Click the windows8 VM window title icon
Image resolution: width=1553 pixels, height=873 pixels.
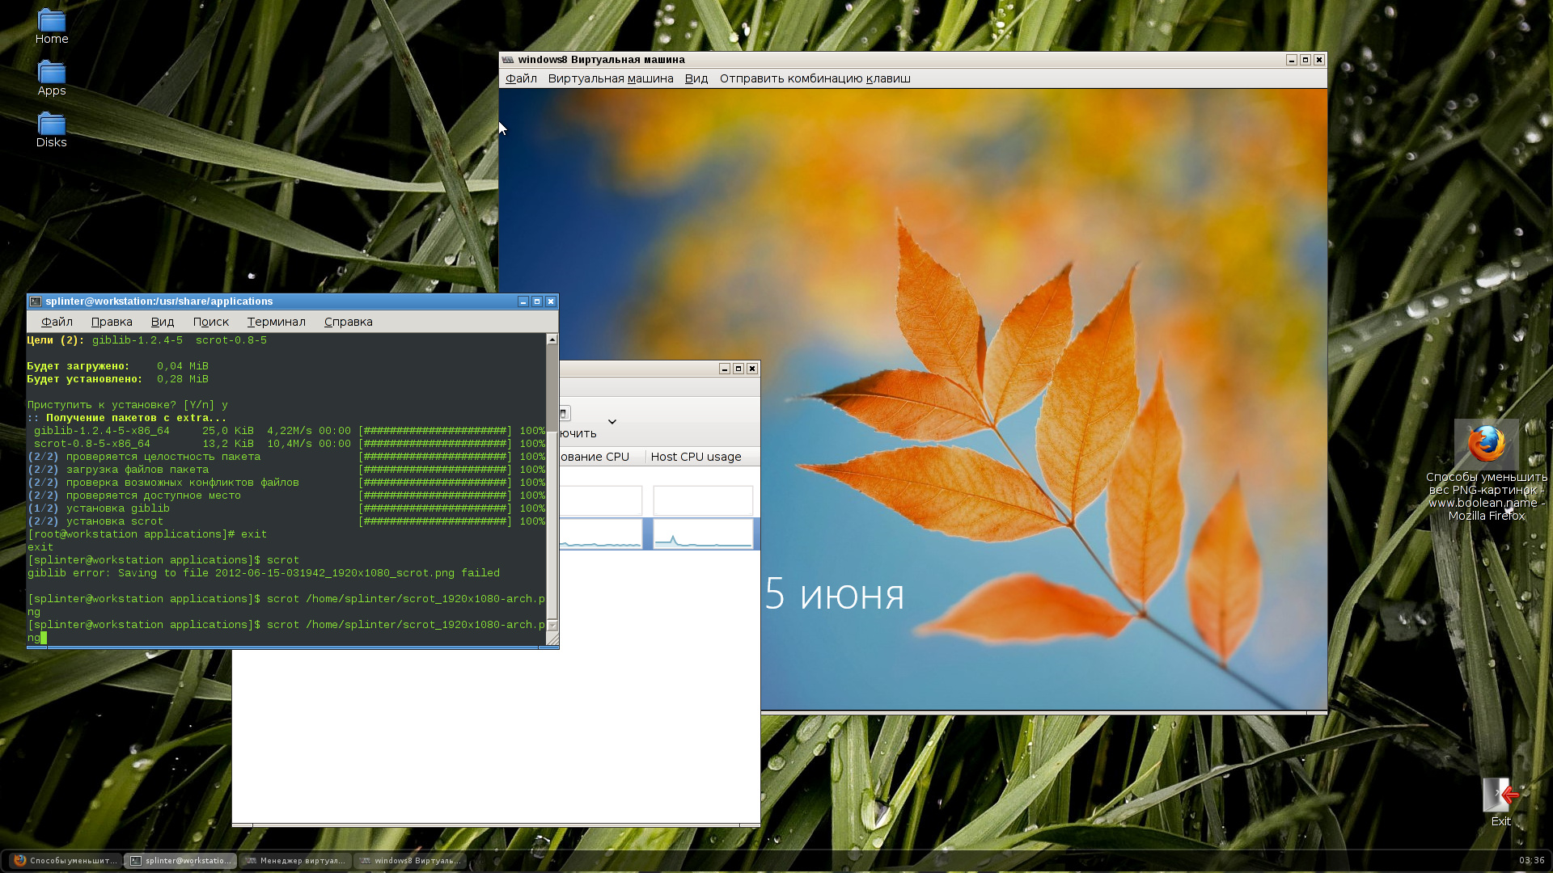click(x=507, y=60)
